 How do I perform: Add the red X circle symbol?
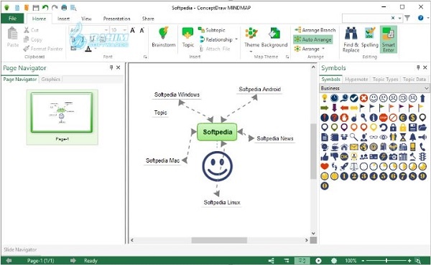[363, 98]
